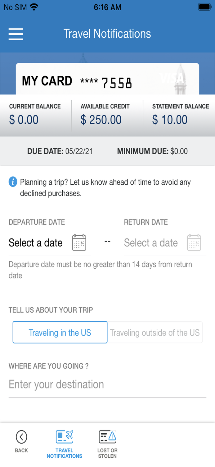The image size is (215, 467).
Task: Open the return date picker field
Action: tap(151, 243)
